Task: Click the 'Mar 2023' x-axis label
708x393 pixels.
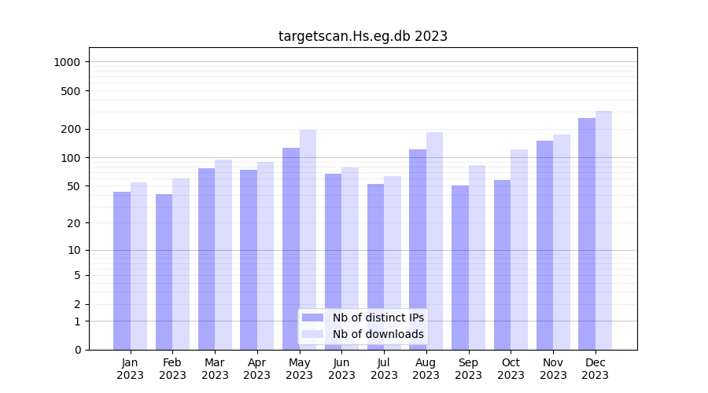Action: click(x=215, y=369)
